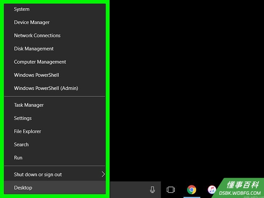The width and height of the screenshot is (264, 198).
Task: Open the Run dialog entry
Action: coord(55,158)
